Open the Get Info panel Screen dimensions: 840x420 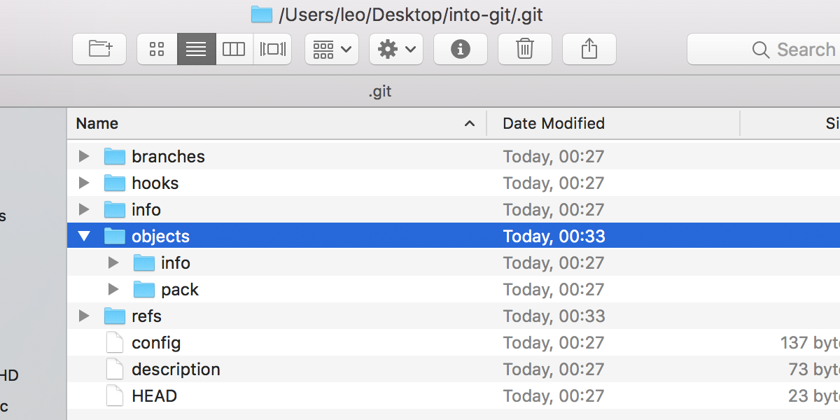[x=460, y=49]
